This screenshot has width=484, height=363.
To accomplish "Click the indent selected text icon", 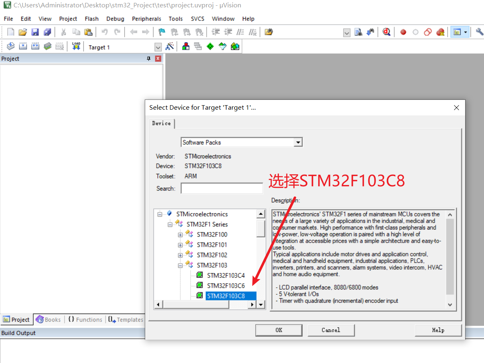I will click(x=215, y=32).
